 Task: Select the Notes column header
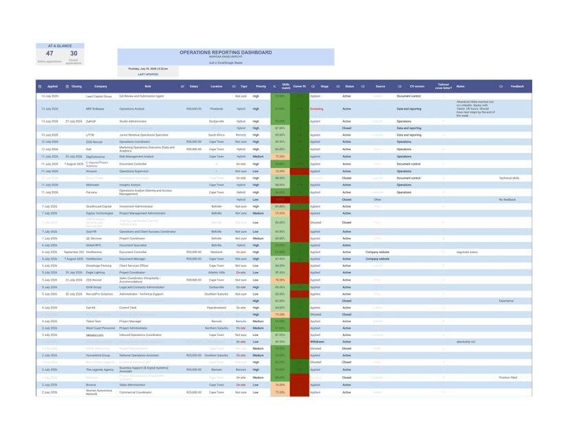(460, 86)
